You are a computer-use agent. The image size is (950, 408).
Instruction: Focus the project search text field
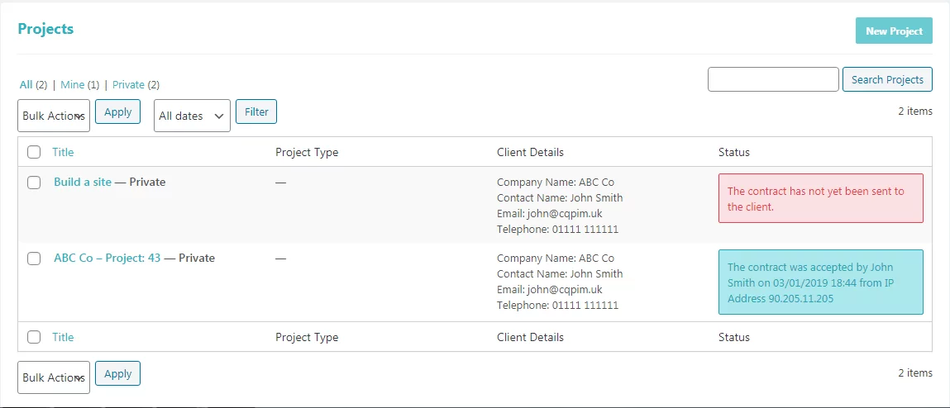773,80
